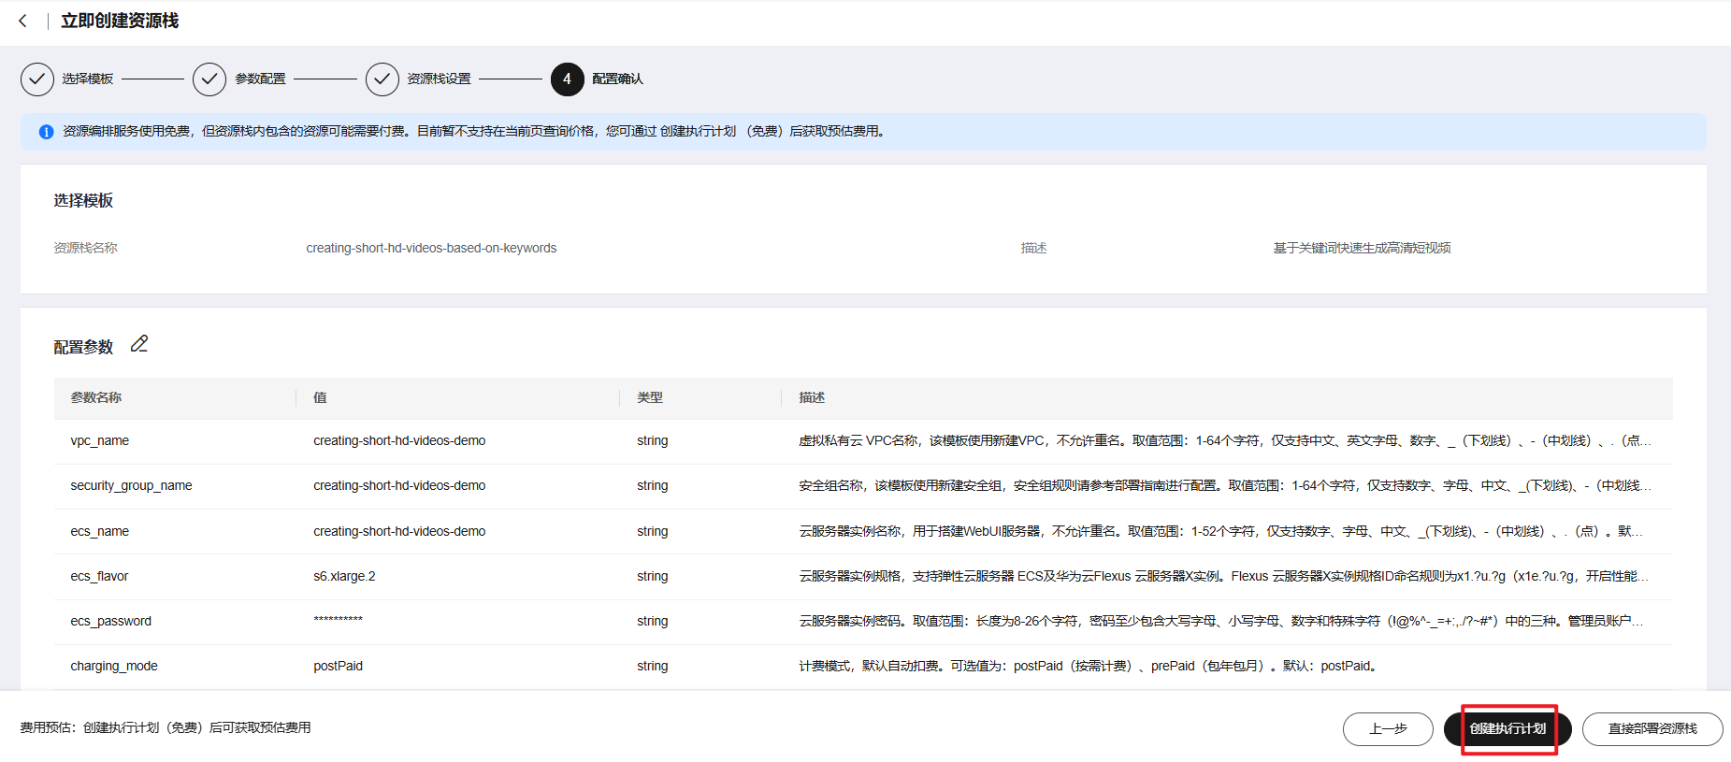Click the 选择模板 section heading
Image resolution: width=1731 pixels, height=762 pixels.
[83, 201]
